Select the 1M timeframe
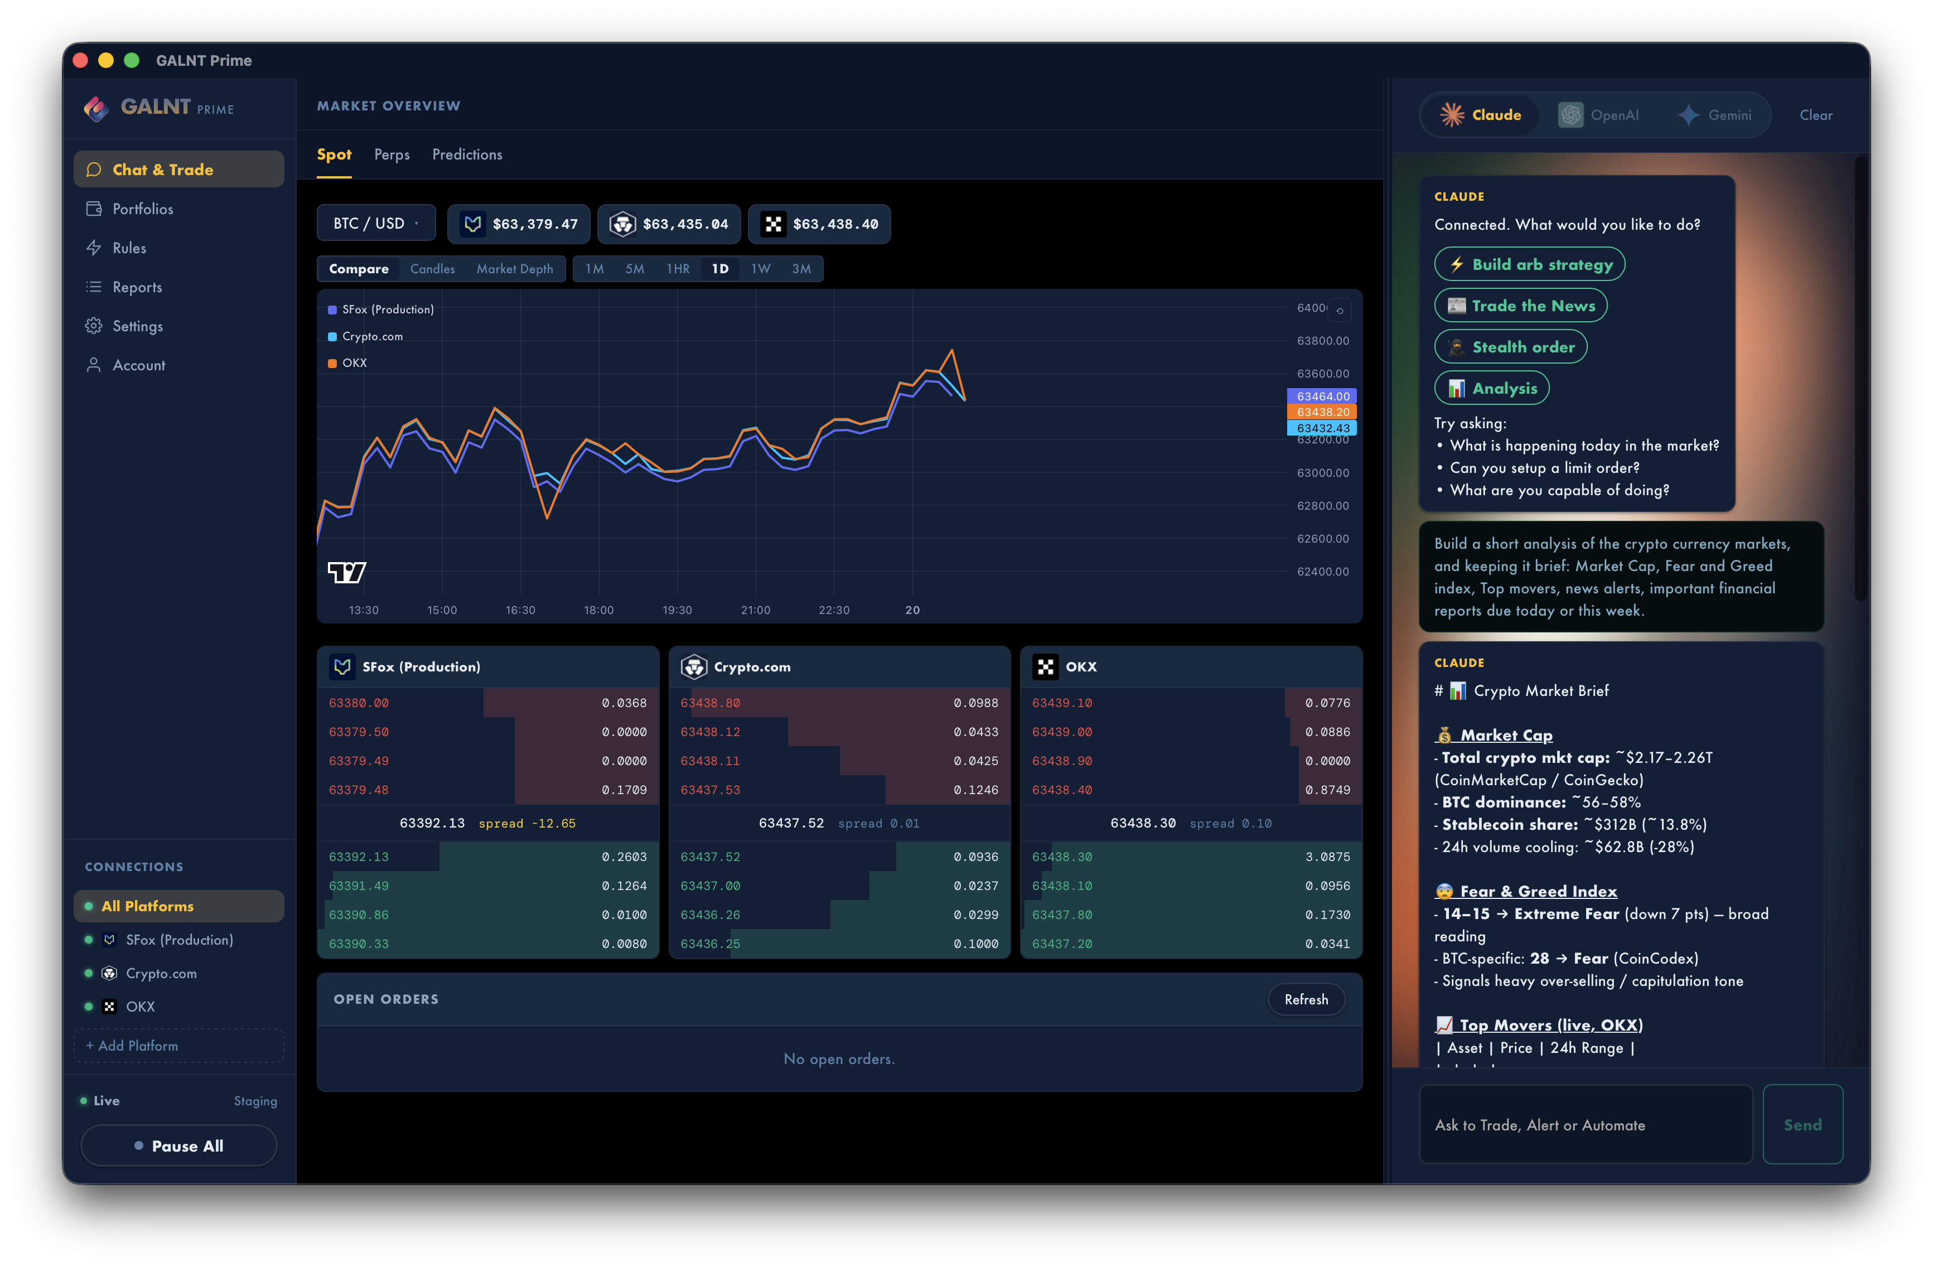Viewport: 1933px width, 1267px height. [x=595, y=269]
